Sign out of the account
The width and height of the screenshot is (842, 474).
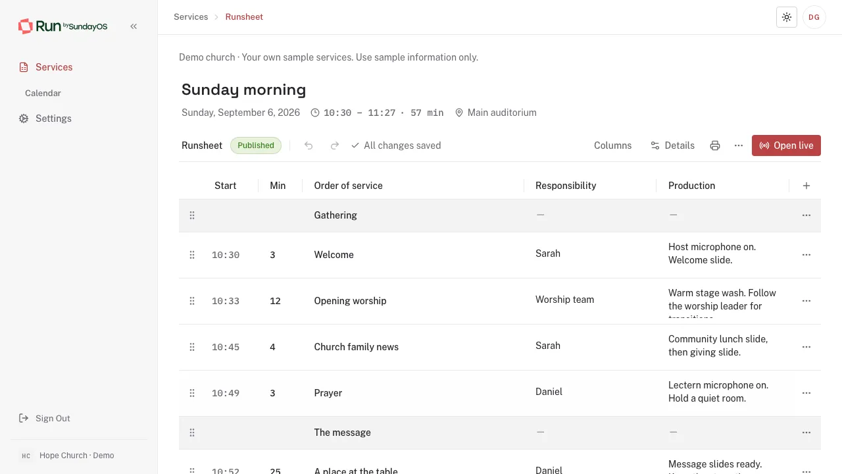(45, 418)
